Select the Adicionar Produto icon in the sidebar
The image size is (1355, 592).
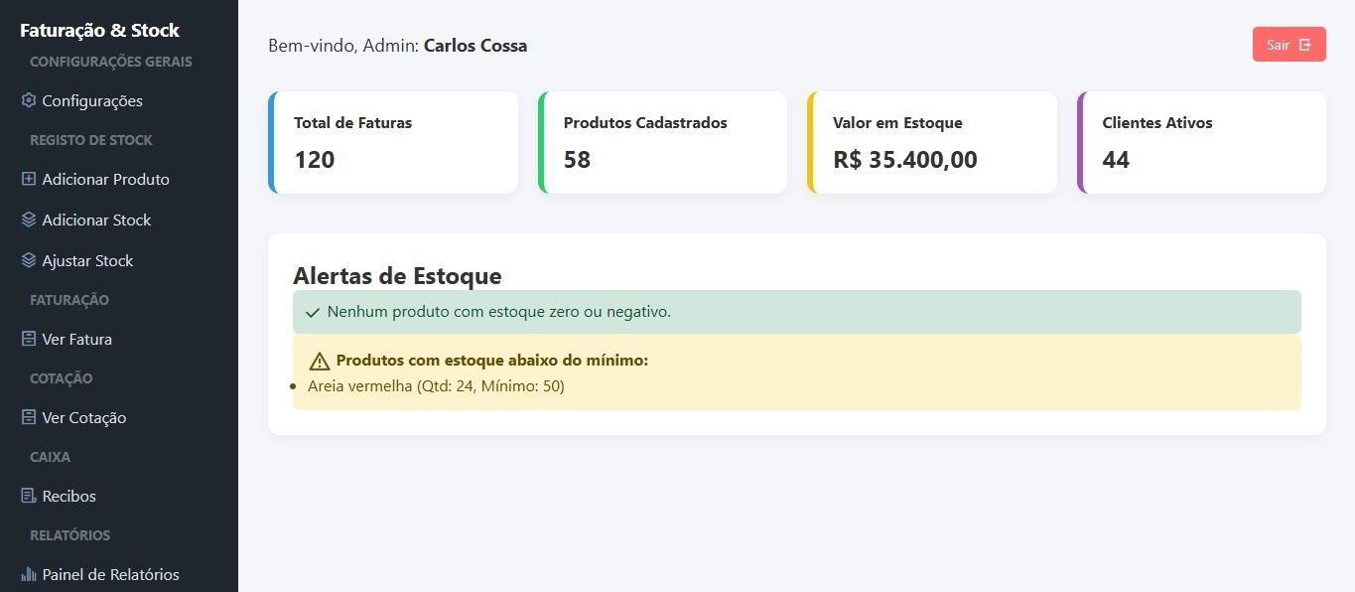pyautogui.click(x=27, y=179)
